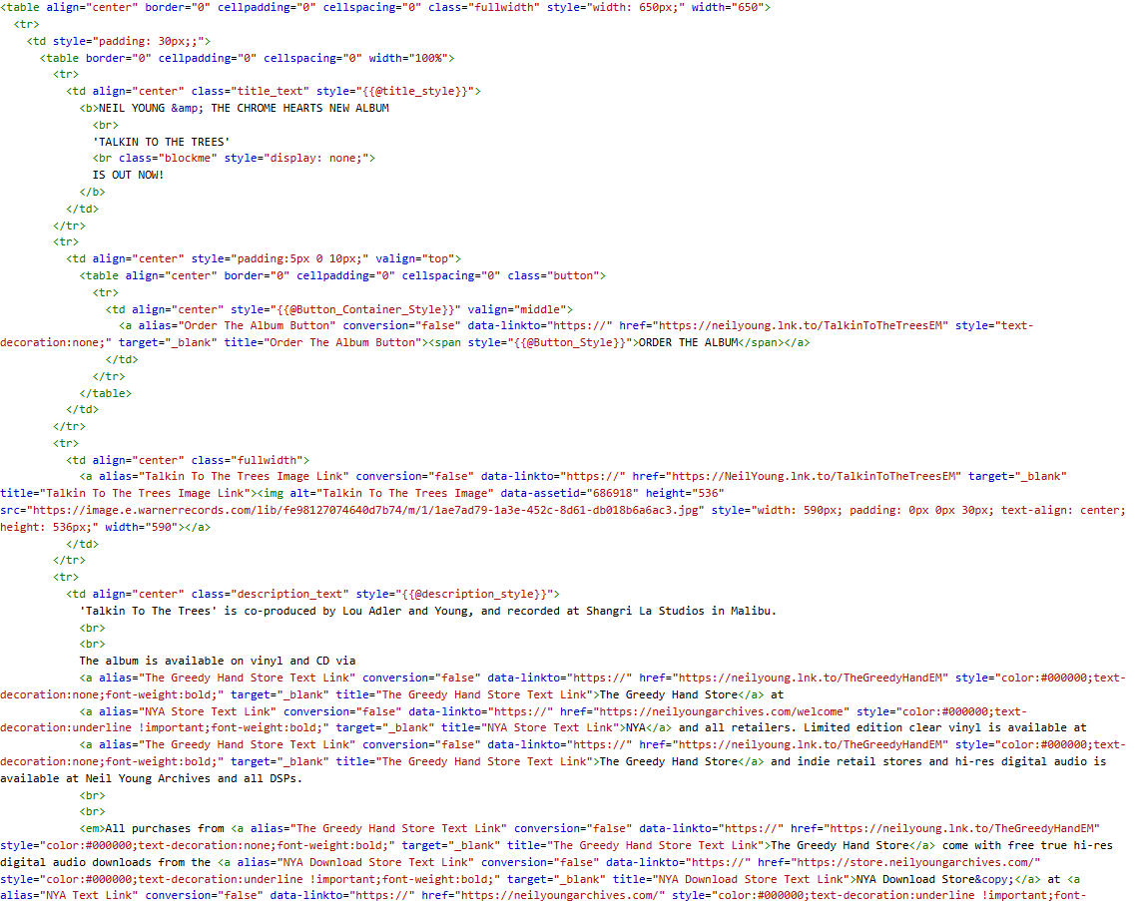
Task: Click "The album is available on vinyl and CD via"
Action: pos(218,661)
